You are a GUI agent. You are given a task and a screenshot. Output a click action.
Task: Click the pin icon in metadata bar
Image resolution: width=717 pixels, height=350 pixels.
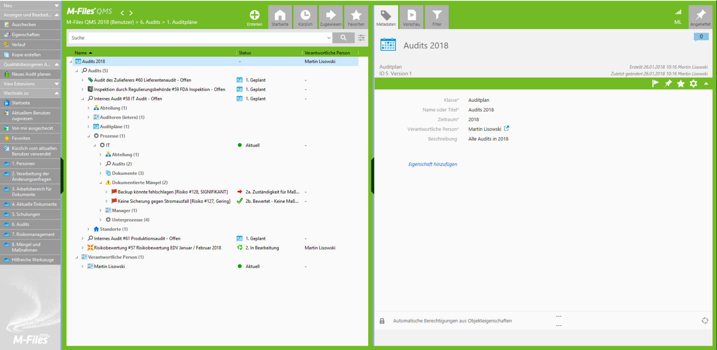668,84
